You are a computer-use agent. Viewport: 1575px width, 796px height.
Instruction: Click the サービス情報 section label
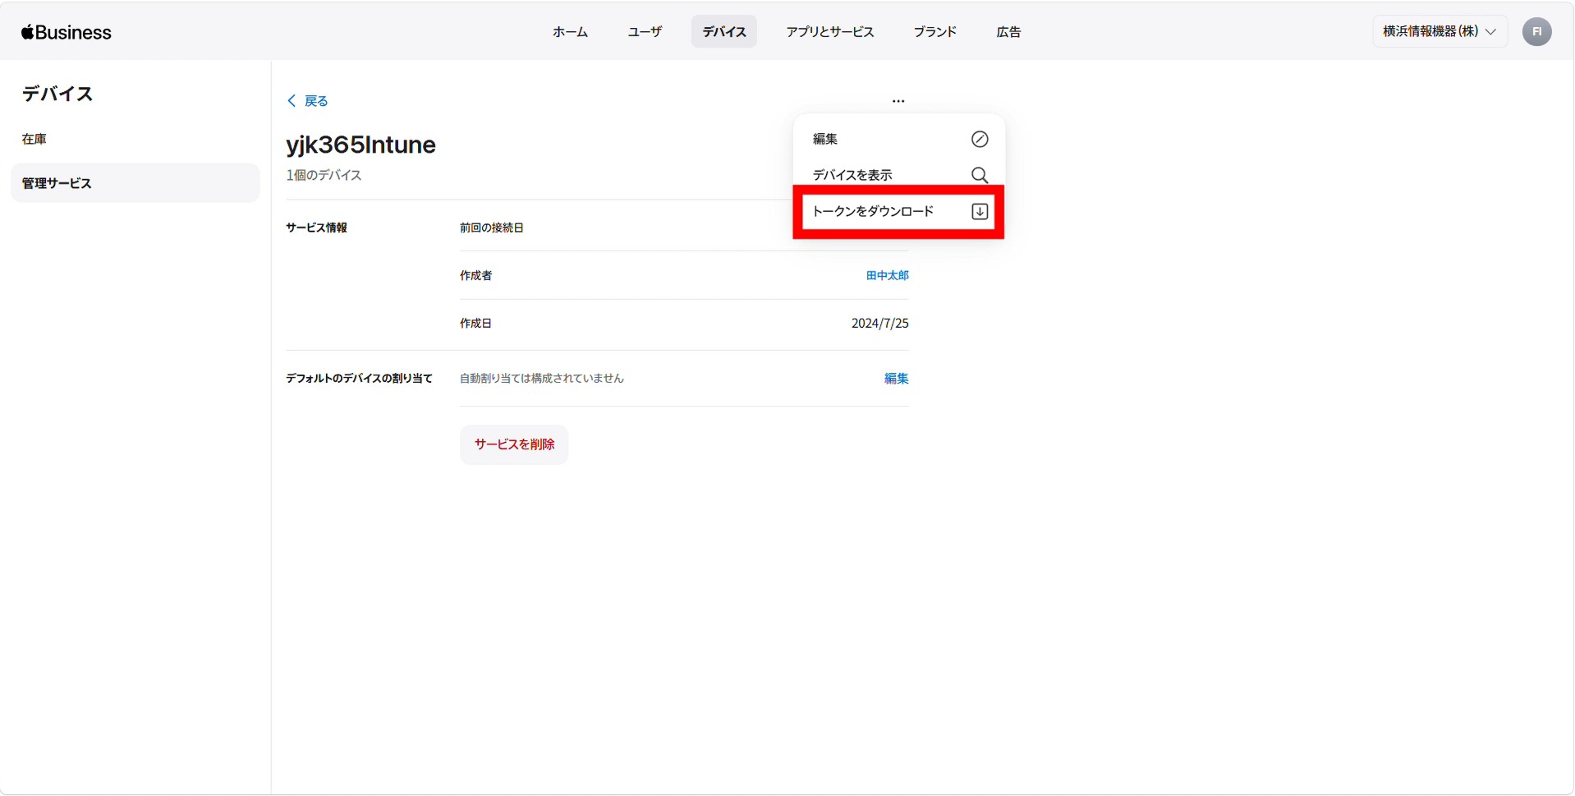coord(317,228)
